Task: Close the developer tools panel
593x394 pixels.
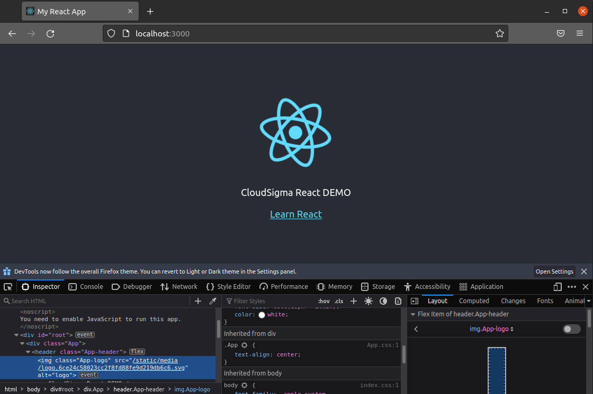Action: pos(586,287)
